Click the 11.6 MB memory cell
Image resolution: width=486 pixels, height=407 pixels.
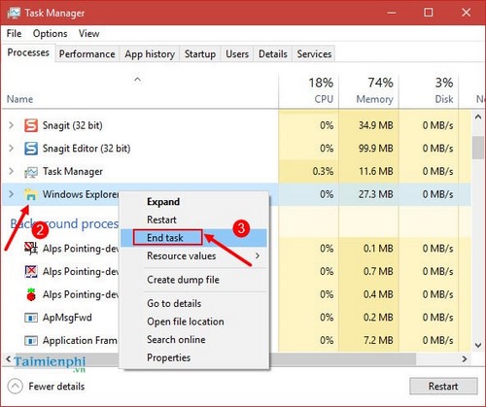tap(368, 171)
